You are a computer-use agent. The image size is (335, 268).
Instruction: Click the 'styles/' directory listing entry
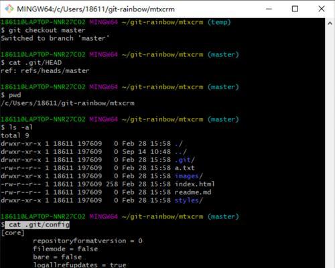tap(102, 200)
